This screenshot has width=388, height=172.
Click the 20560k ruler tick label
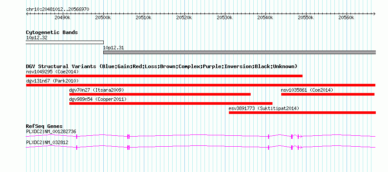(x=347, y=17)
